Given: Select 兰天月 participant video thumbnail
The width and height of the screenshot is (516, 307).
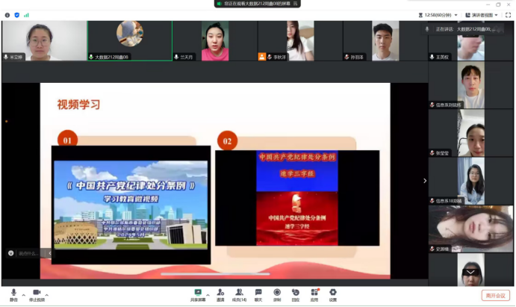Looking at the screenshot, I should 214,40.
